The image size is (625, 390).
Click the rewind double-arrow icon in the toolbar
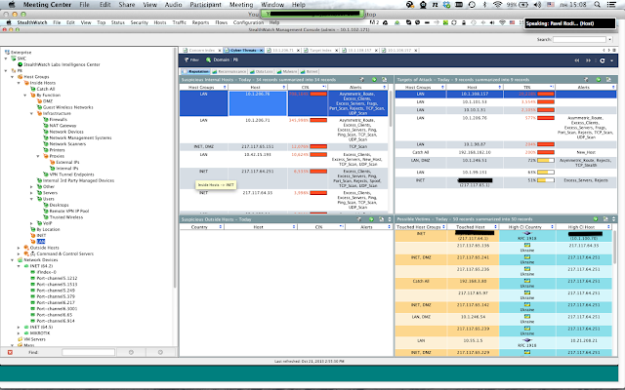click(x=577, y=60)
